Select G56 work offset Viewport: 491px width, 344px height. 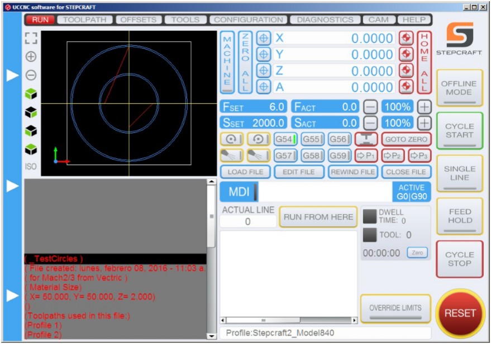340,139
